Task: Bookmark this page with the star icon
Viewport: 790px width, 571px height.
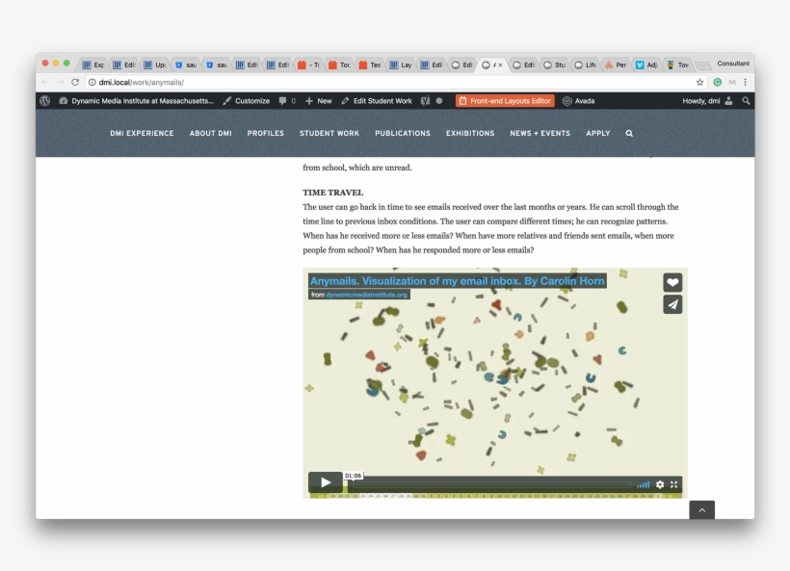Action: (700, 82)
